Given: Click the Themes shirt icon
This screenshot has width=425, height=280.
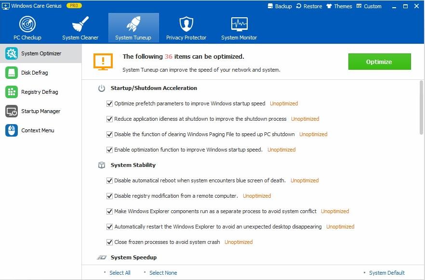Looking at the screenshot, I should point(329,6).
